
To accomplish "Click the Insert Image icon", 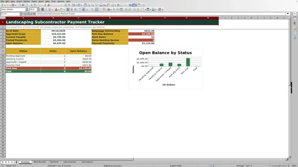I will pos(101,5).
